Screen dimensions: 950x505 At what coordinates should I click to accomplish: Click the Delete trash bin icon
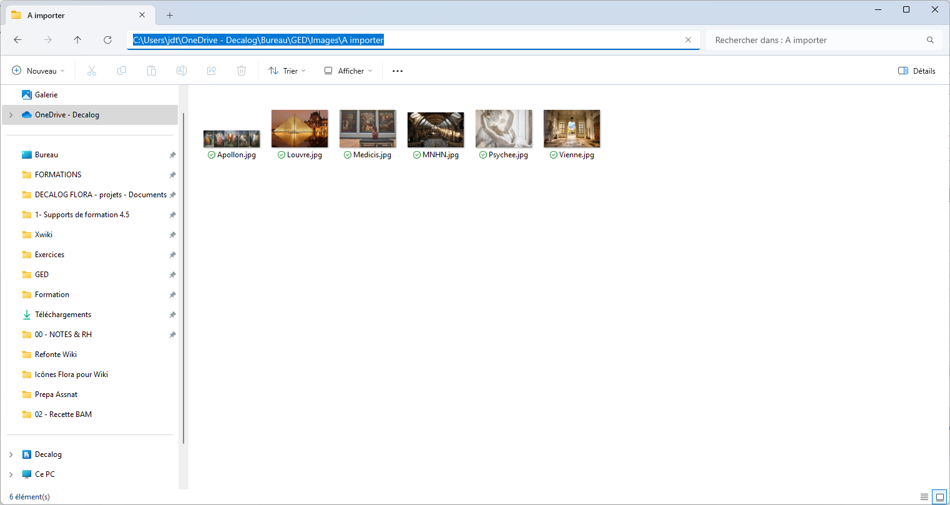click(242, 71)
